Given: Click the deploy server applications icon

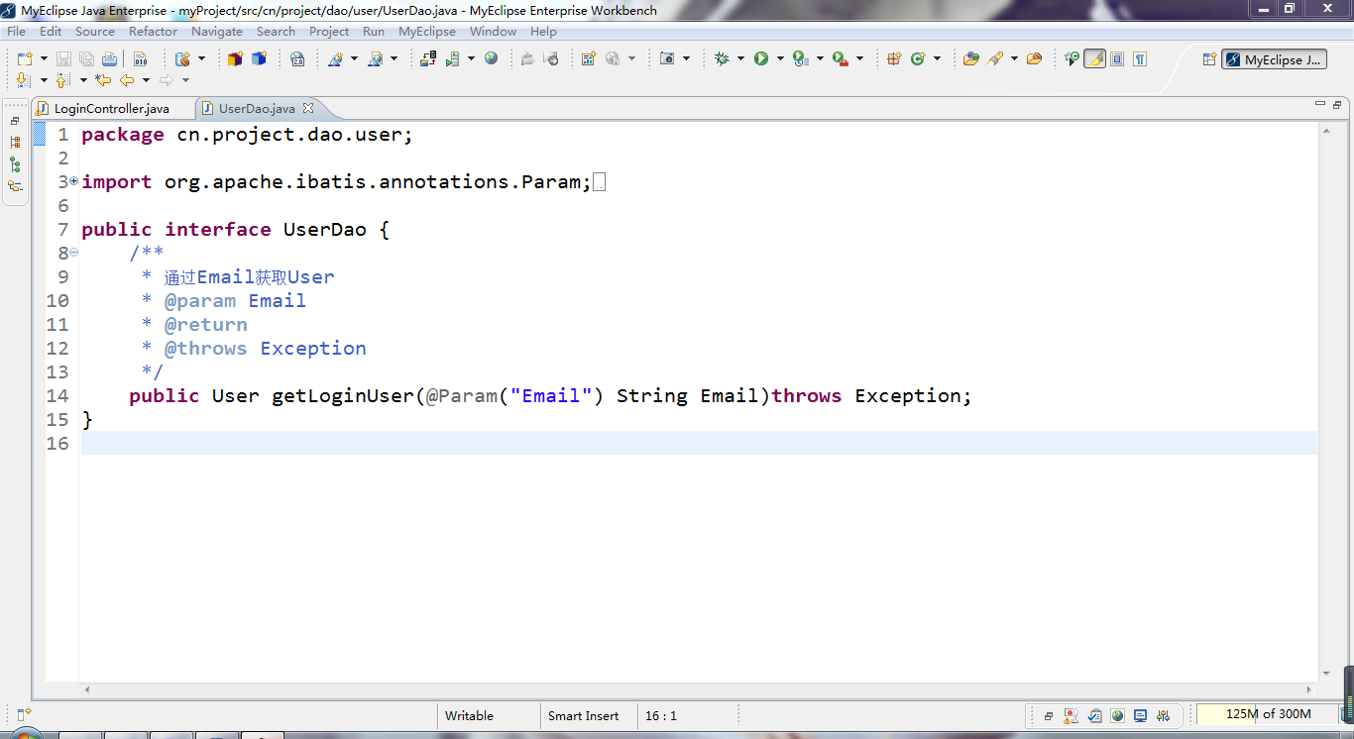Looking at the screenshot, I should pyautogui.click(x=428, y=59).
